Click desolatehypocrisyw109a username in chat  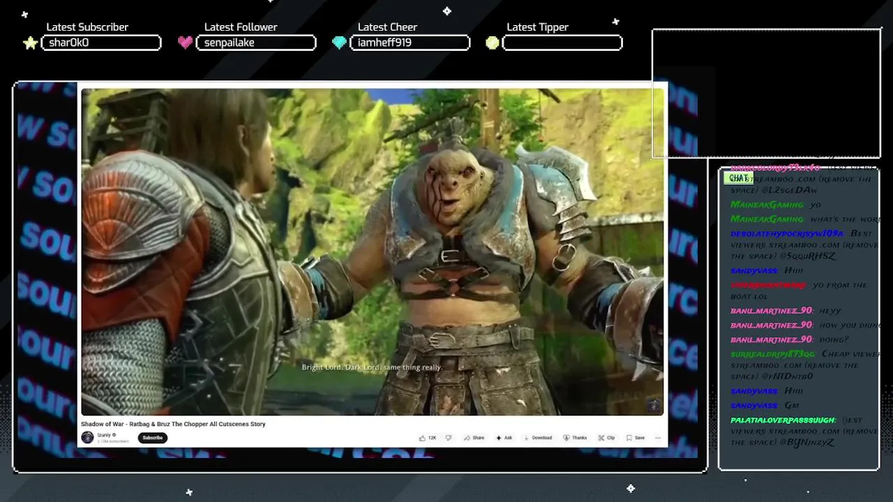[x=787, y=234]
